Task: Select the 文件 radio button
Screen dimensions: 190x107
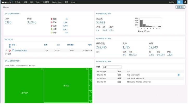Action: click(x=145, y=31)
